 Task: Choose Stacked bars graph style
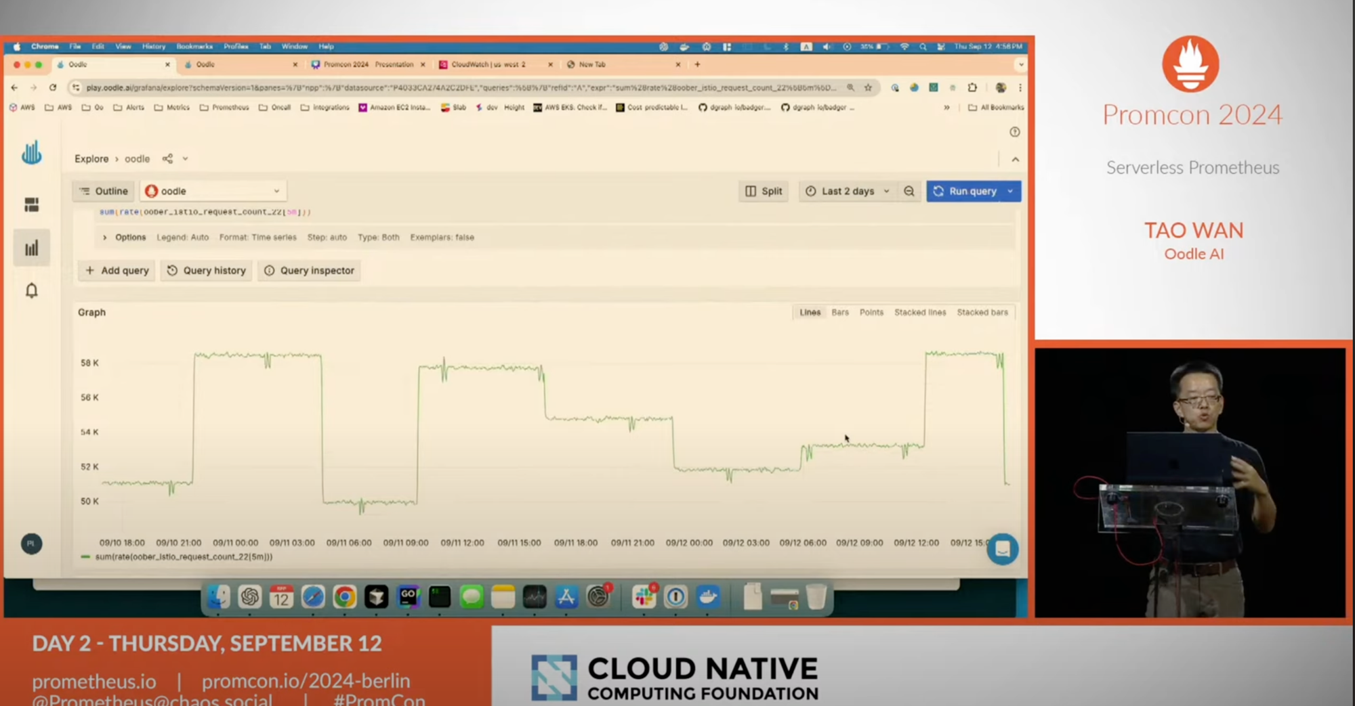pos(982,312)
